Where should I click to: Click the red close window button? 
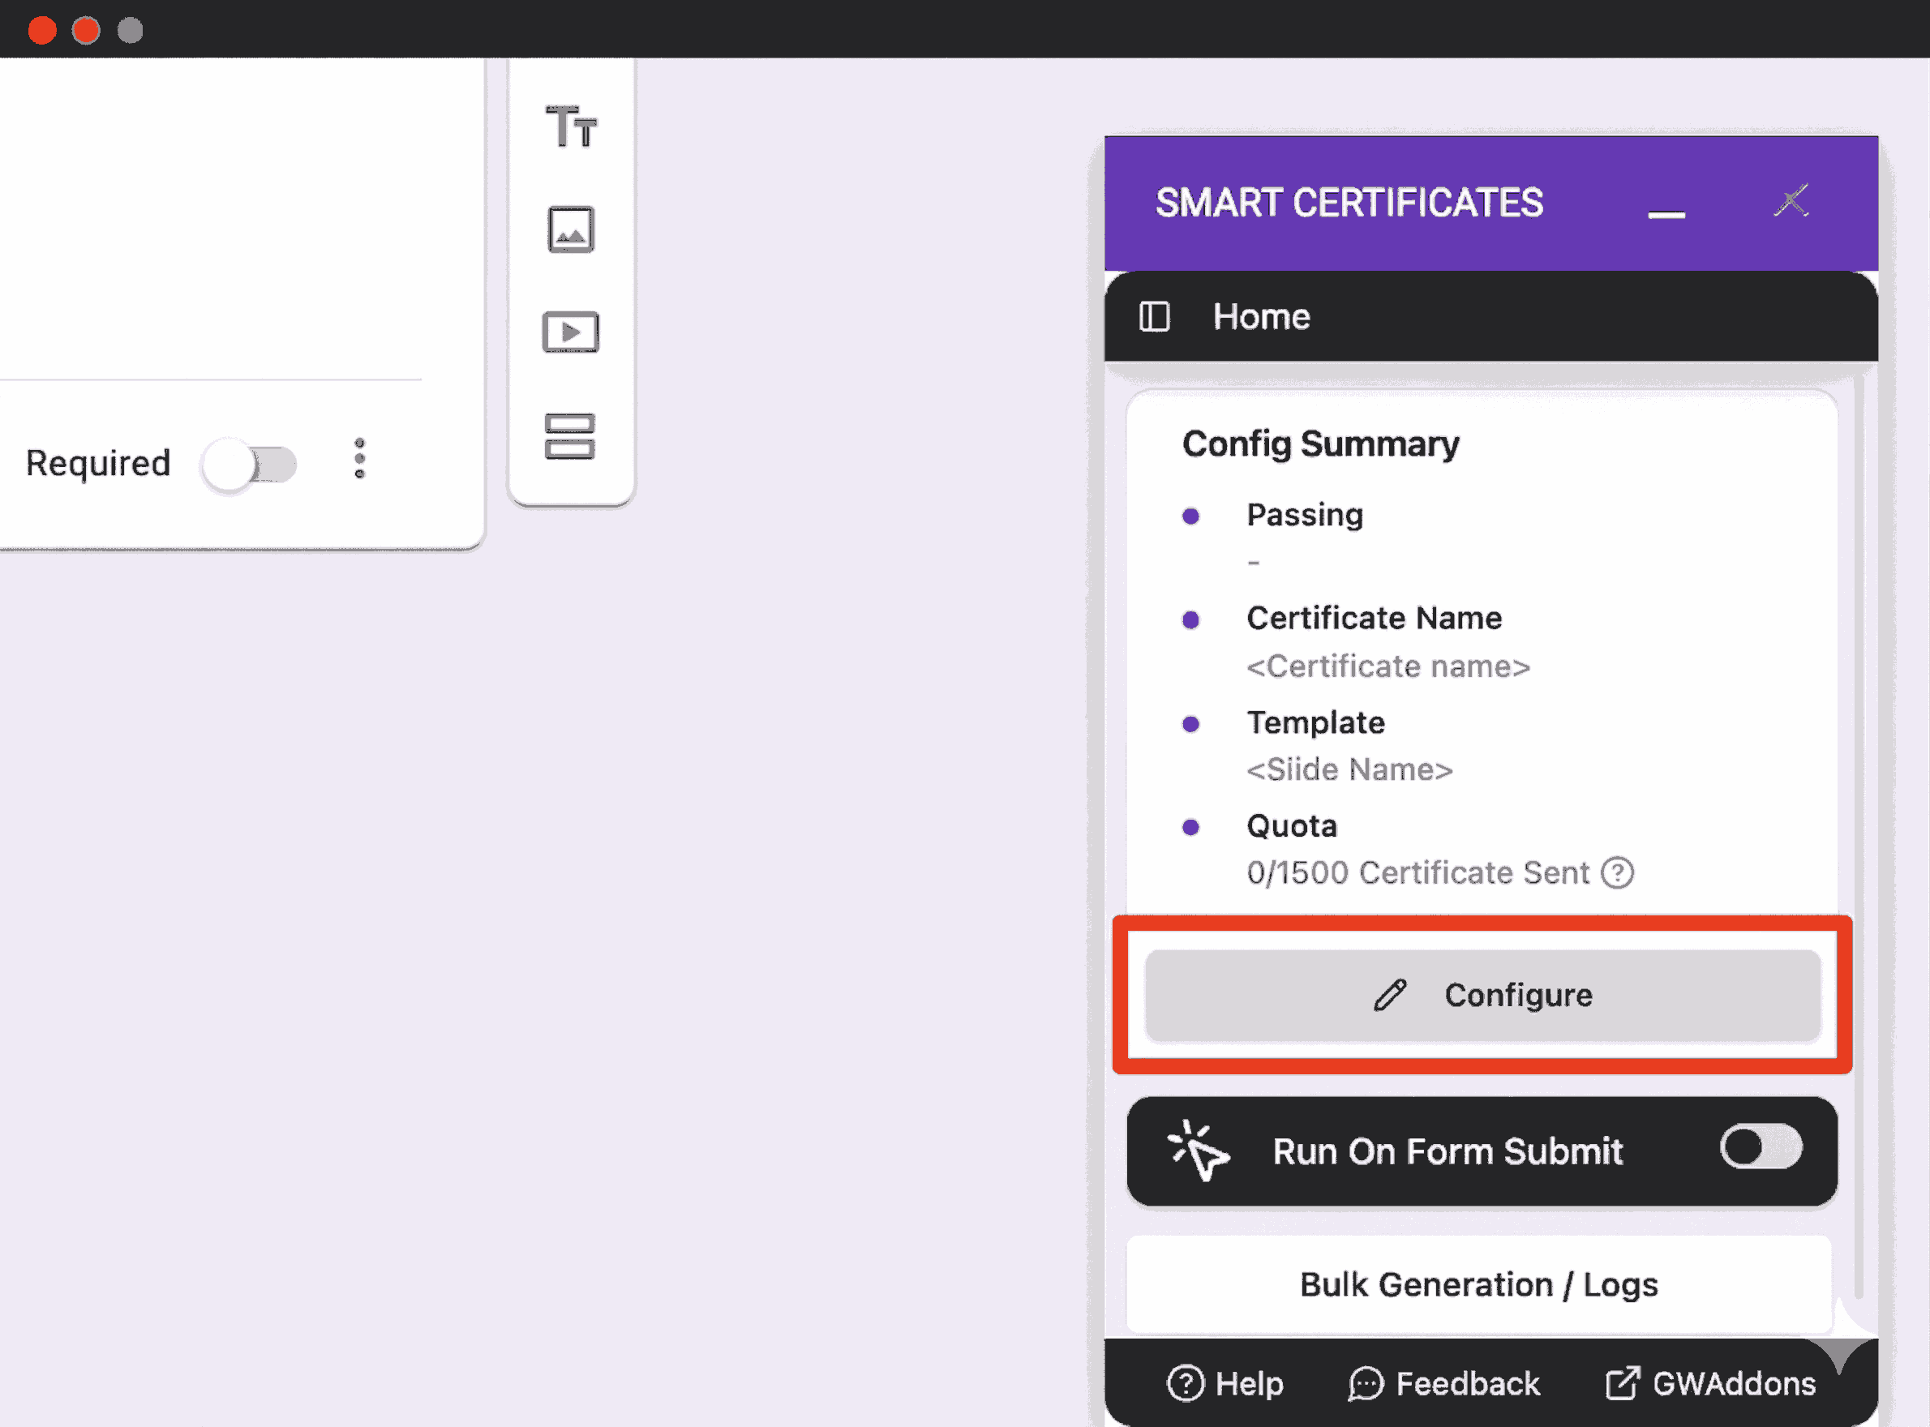(42, 30)
